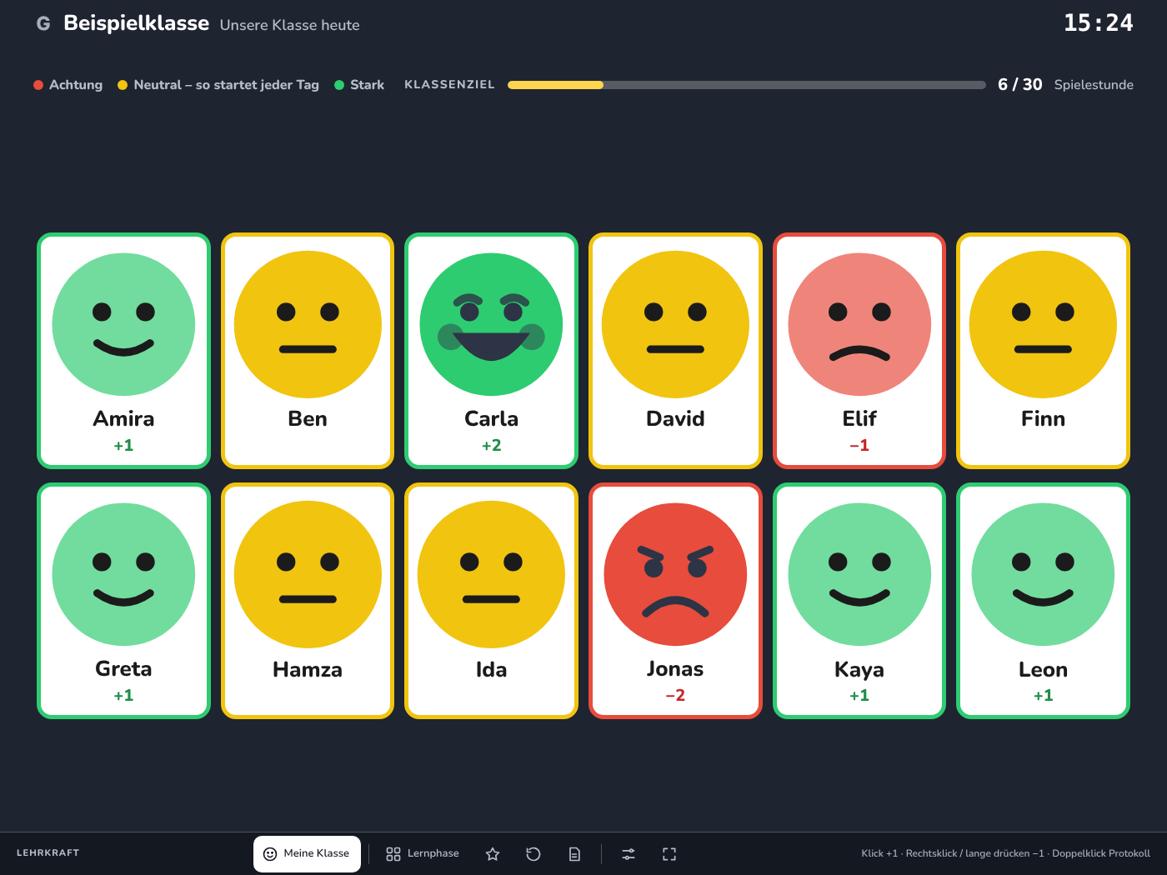Click Ida's neutral yellow face

[x=491, y=574]
